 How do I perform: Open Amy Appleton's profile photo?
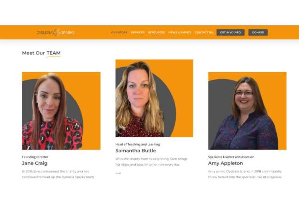pos(247,111)
